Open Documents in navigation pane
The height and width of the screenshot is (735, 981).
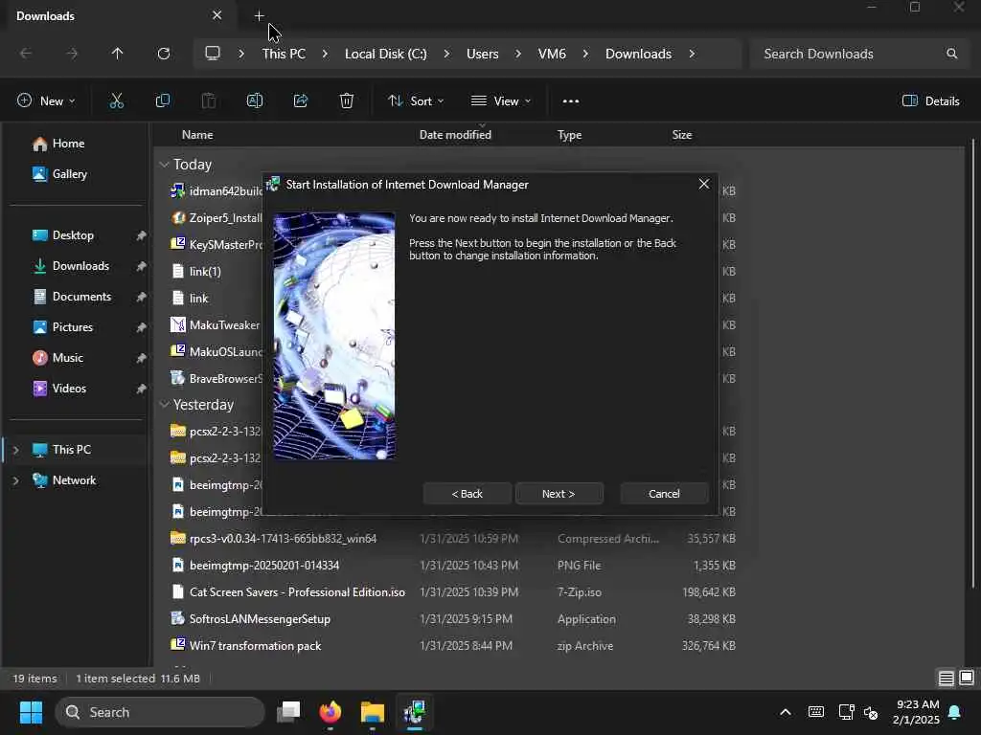(81, 297)
